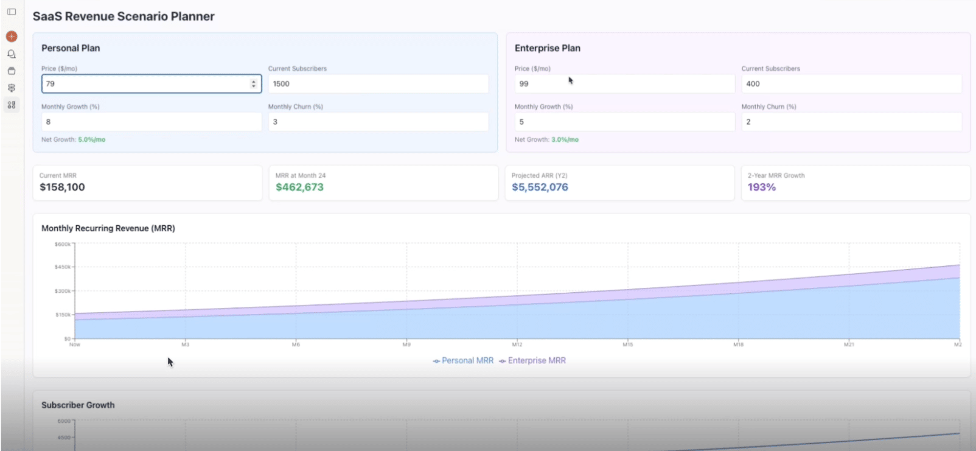Open the projects box icon in sidebar
Screen dimensions: 976x451
[x=12, y=71]
